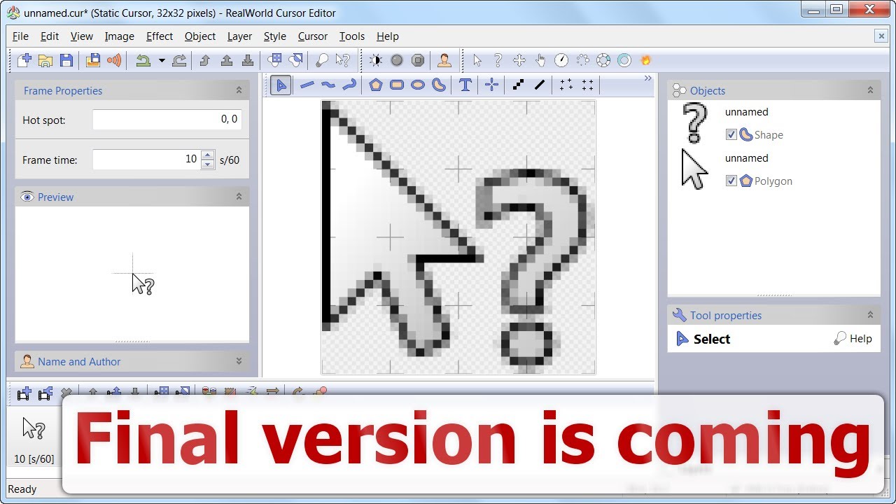Activate the Select arrow drawing tool
Image resolution: width=896 pixels, height=504 pixels.
[x=281, y=85]
